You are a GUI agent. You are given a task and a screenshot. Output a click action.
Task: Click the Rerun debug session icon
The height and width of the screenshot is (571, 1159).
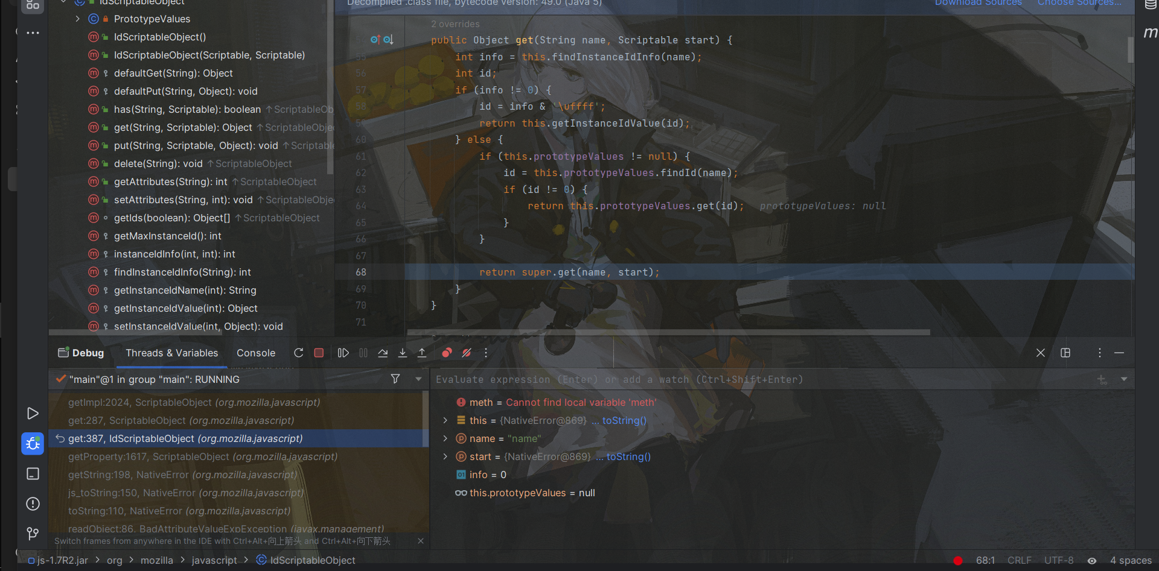click(x=298, y=353)
